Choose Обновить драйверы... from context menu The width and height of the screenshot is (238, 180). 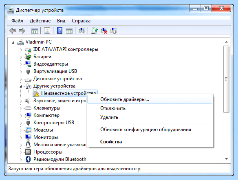150,99
